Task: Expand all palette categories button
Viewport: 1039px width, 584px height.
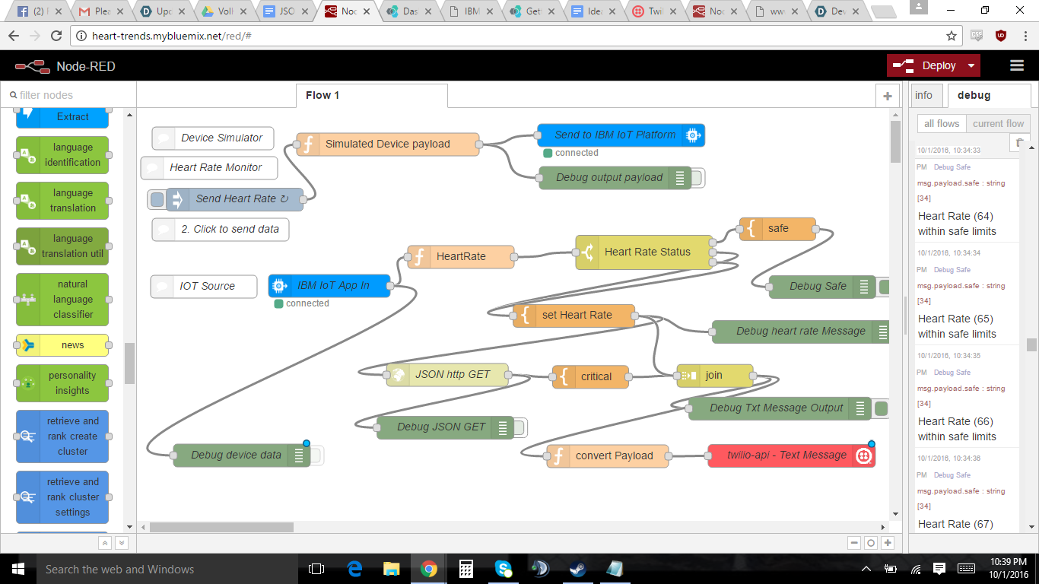Action: [121, 543]
